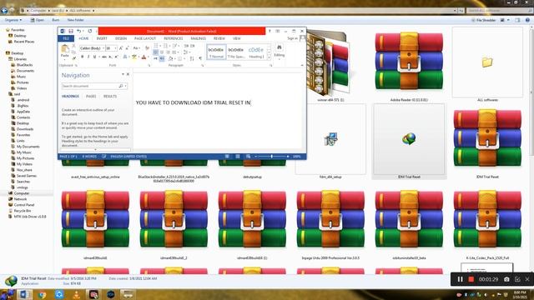Click the recorder camera screenshot icon

tap(506, 279)
